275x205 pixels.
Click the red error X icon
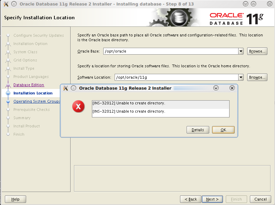(78, 106)
